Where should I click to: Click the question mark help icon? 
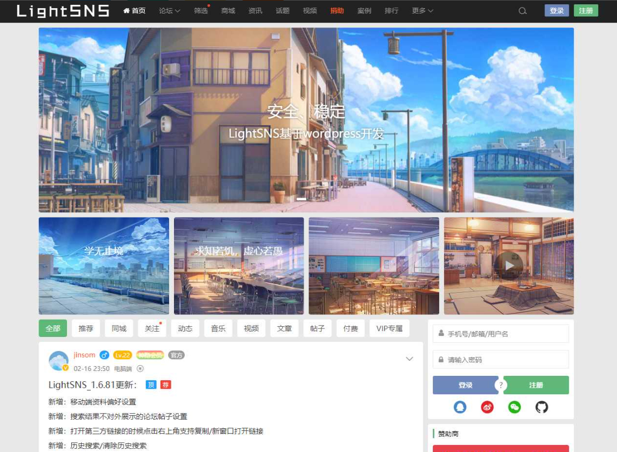(500, 385)
